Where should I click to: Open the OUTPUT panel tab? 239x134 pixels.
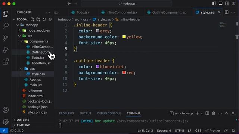tap(86, 113)
